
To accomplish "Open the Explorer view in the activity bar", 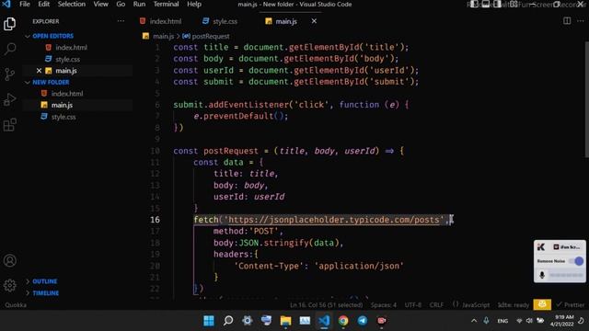I will (10, 24).
